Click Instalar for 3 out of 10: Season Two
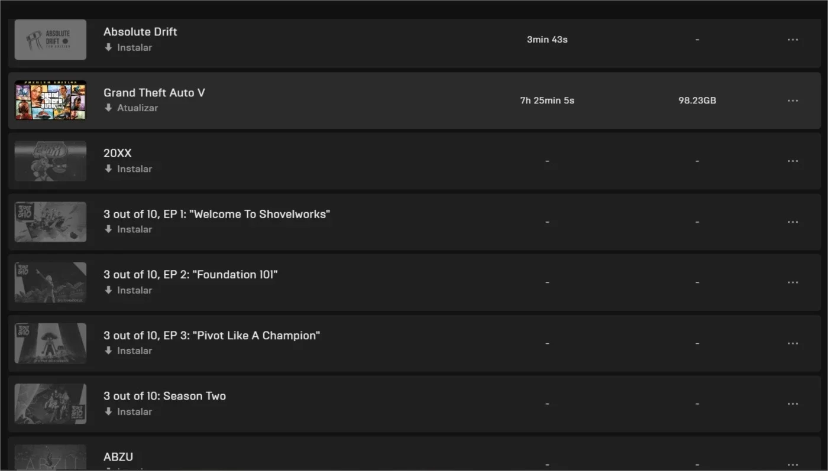This screenshot has height=471, width=828. click(128, 412)
